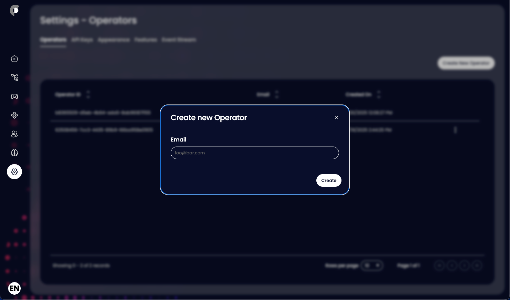
Task: Switch to the API Keys tab
Action: (82, 40)
